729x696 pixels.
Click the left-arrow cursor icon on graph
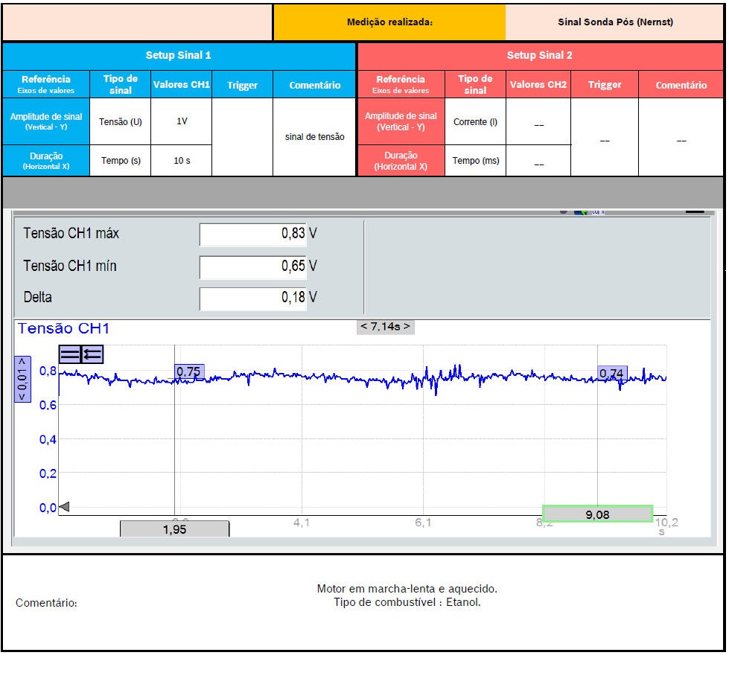tap(92, 355)
